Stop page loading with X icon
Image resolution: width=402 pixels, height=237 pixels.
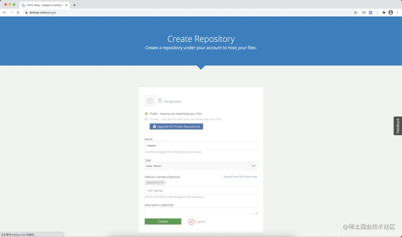[x=18, y=12]
